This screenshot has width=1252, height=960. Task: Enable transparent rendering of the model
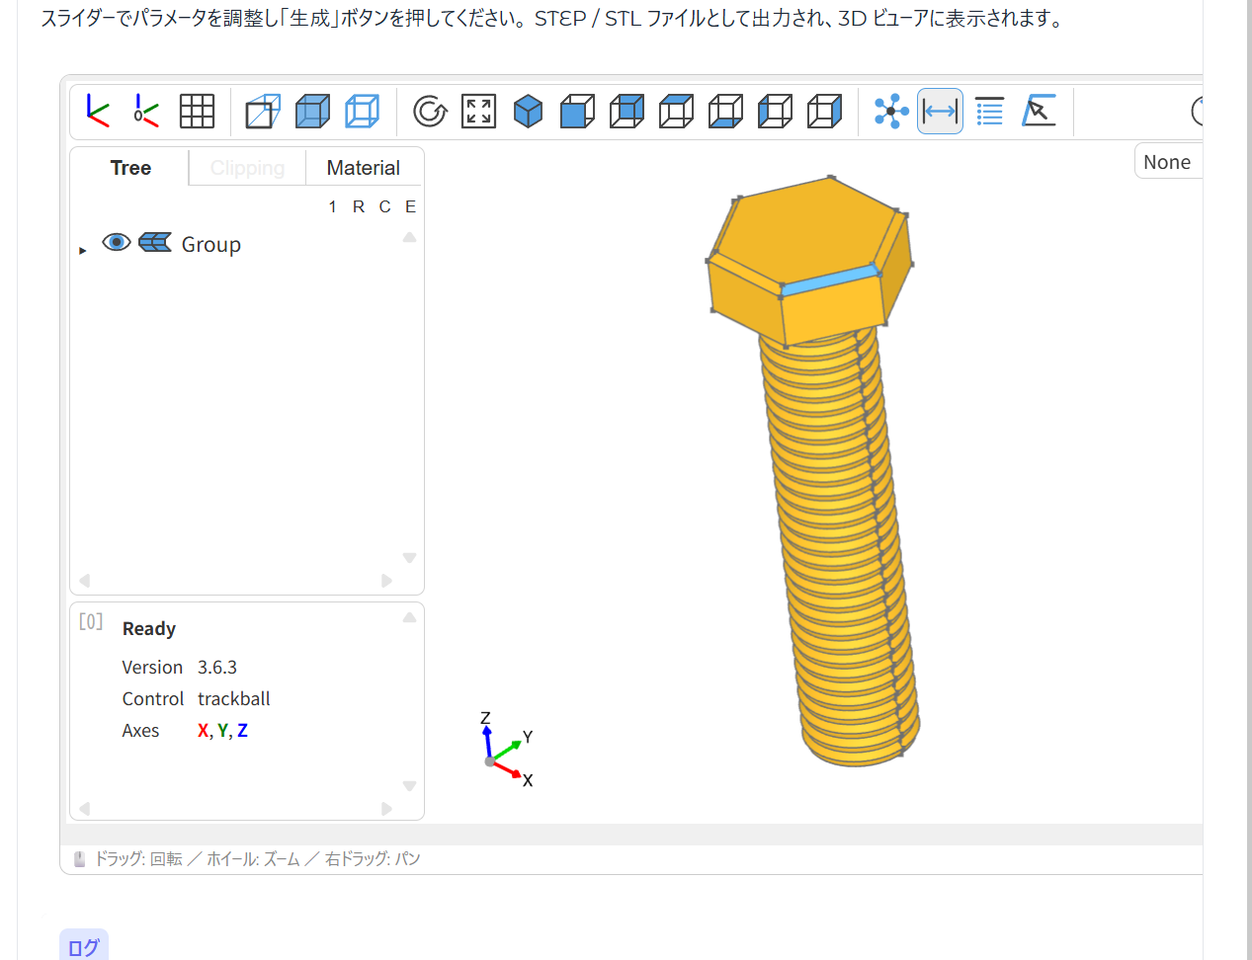pyautogui.click(x=312, y=111)
